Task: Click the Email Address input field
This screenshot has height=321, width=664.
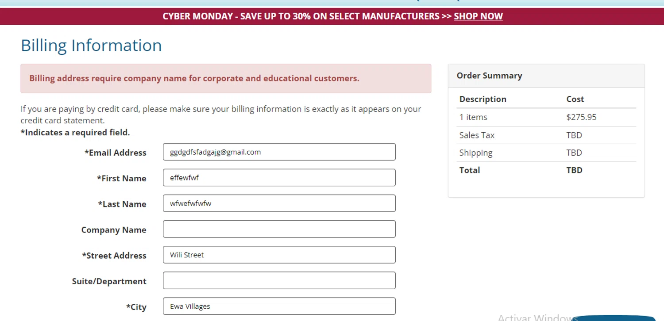Action: pyautogui.click(x=279, y=152)
